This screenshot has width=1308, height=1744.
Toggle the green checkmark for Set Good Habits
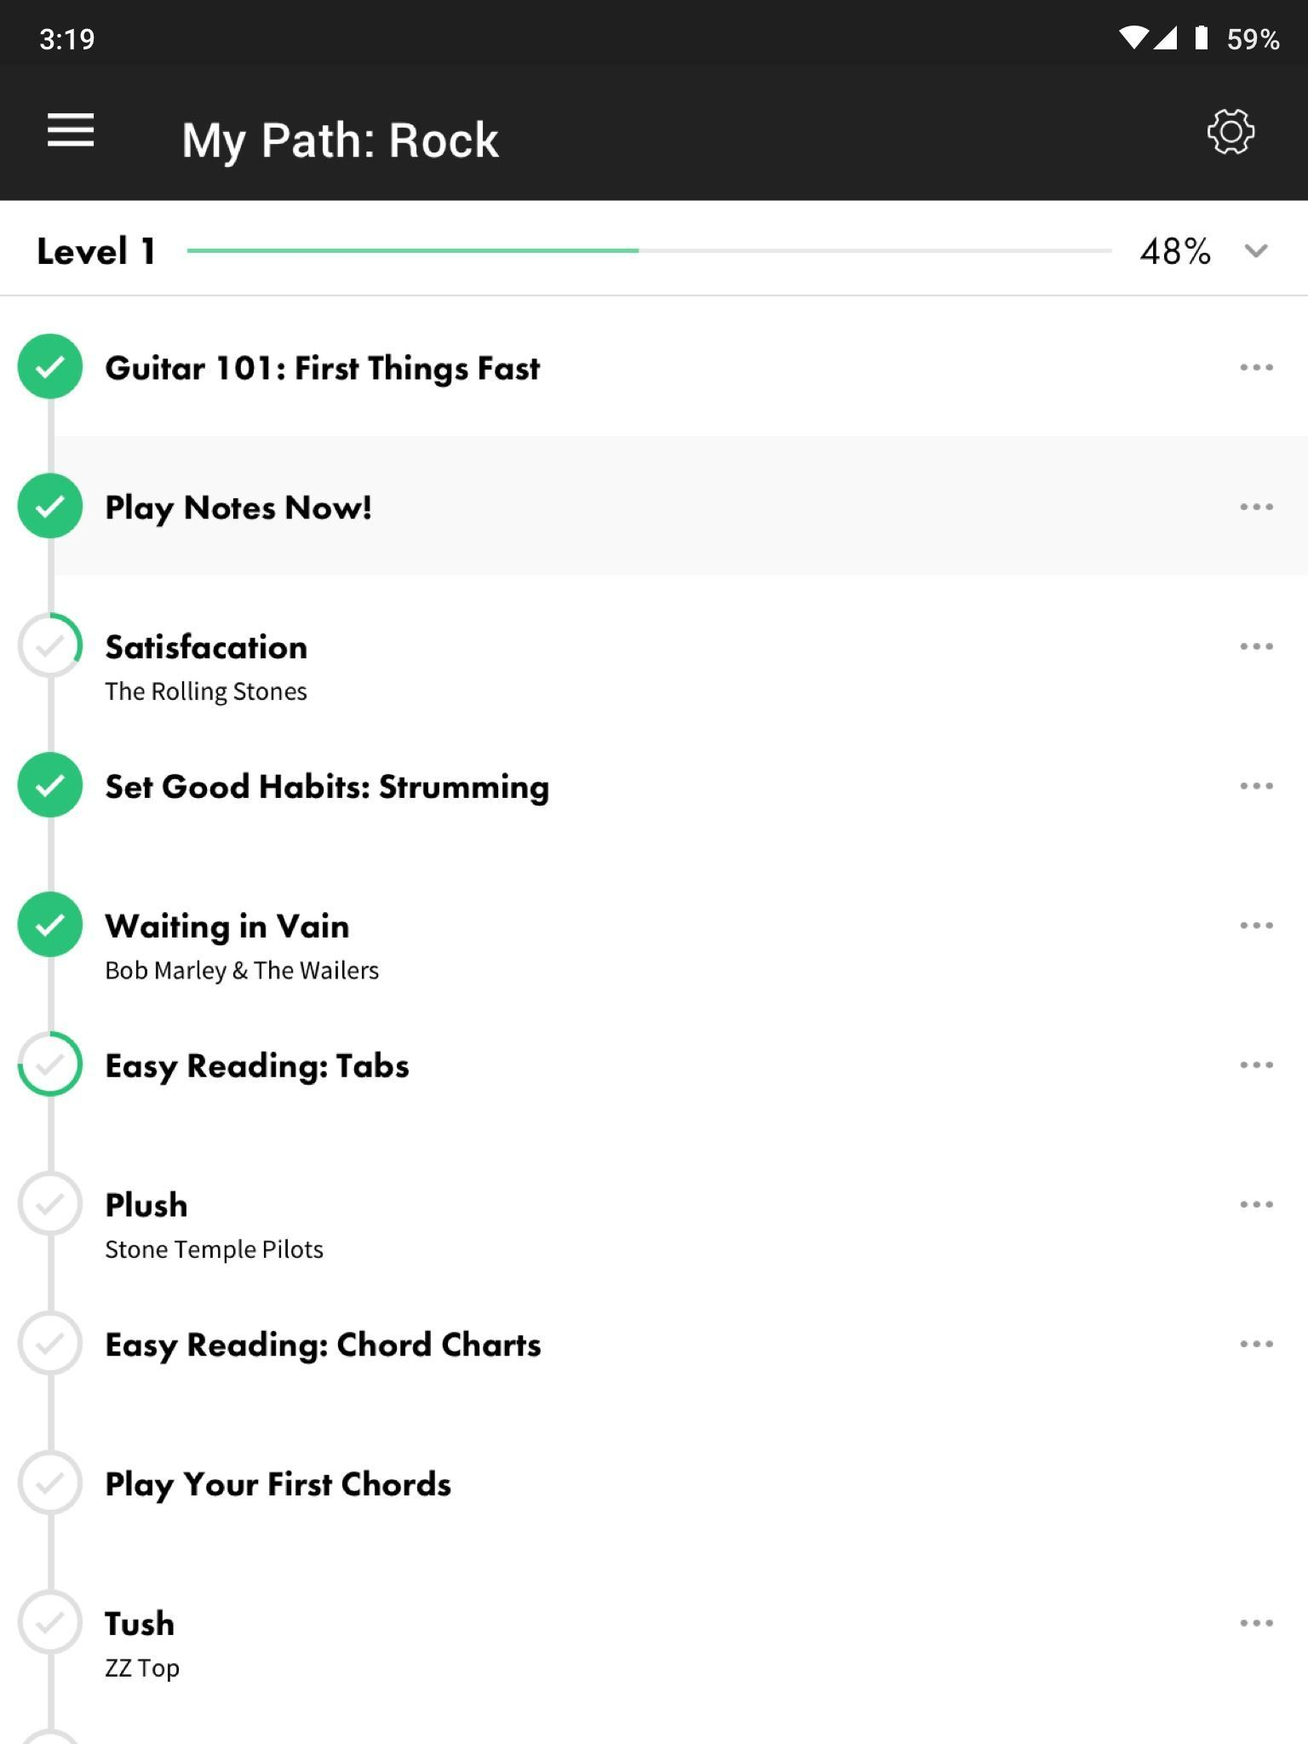[50, 785]
